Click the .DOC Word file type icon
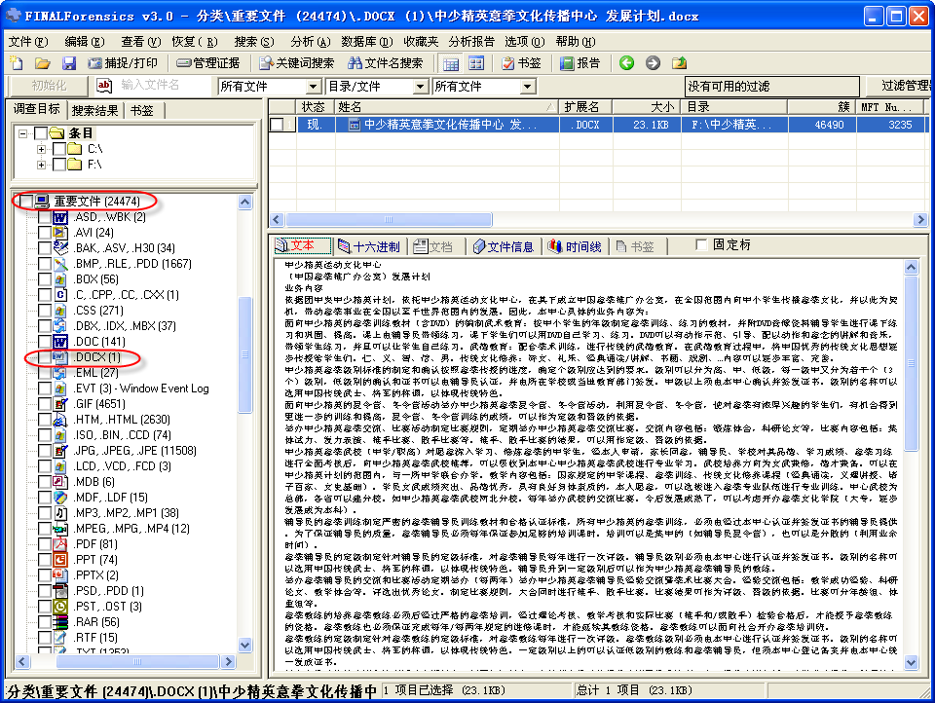 [60, 342]
